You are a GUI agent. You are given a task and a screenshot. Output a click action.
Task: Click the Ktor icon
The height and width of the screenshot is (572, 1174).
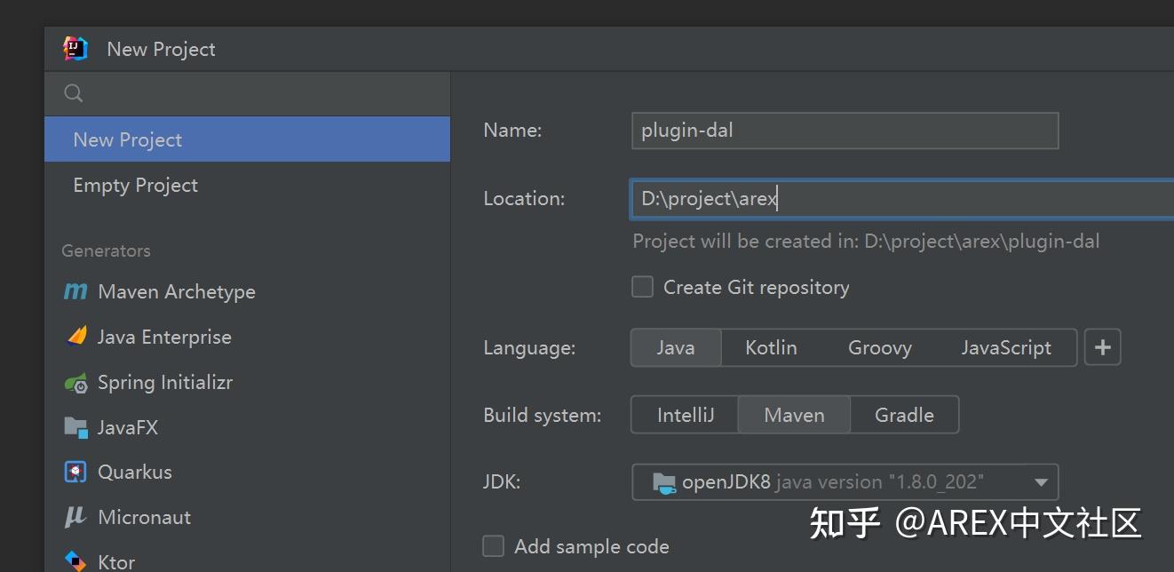click(76, 560)
